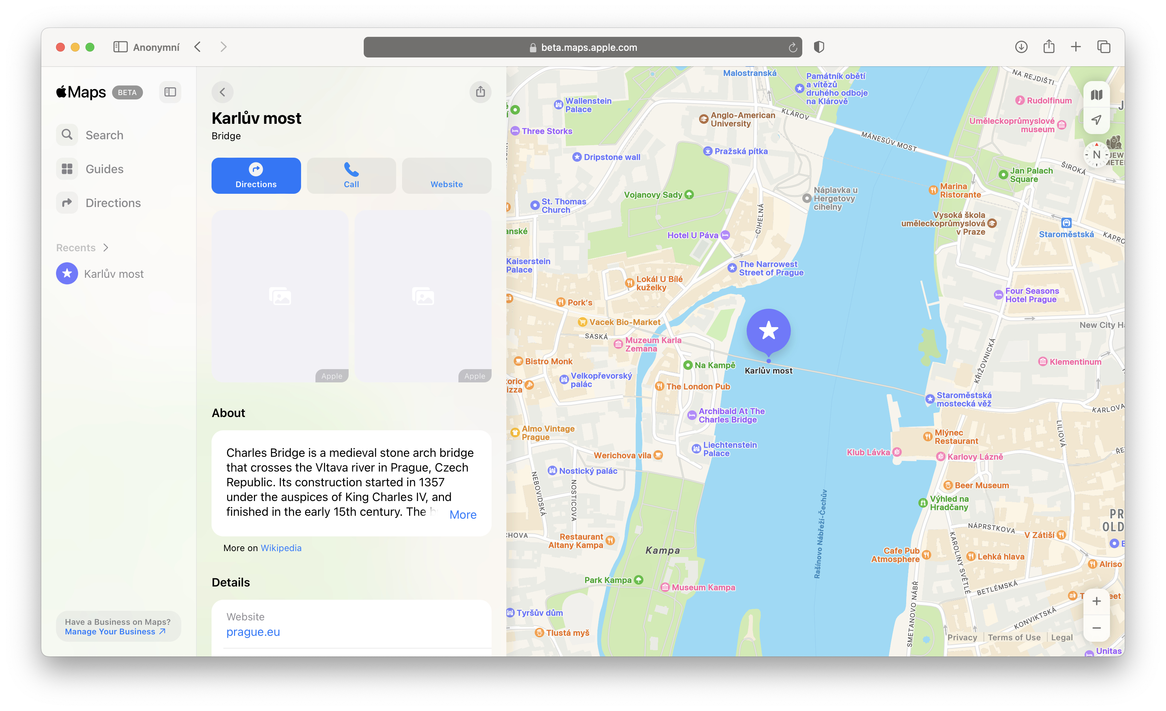
Task: Click the map display mode icon on the map
Action: [x=1096, y=94]
